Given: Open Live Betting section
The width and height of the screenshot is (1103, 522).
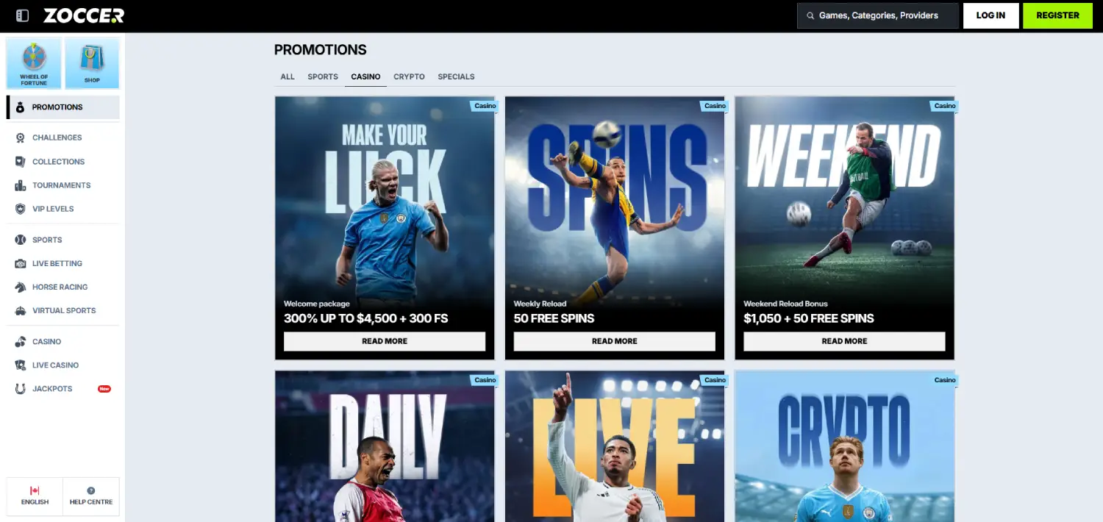Looking at the screenshot, I should pos(63,263).
